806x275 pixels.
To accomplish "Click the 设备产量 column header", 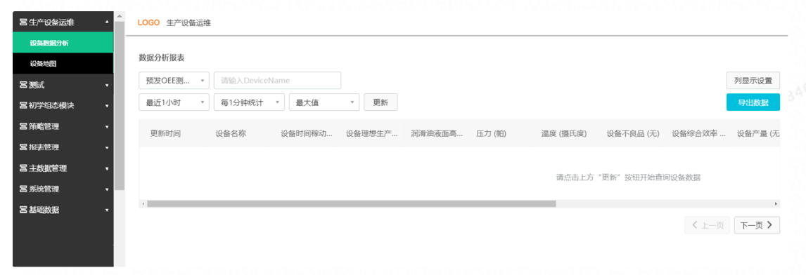I will tap(759, 133).
